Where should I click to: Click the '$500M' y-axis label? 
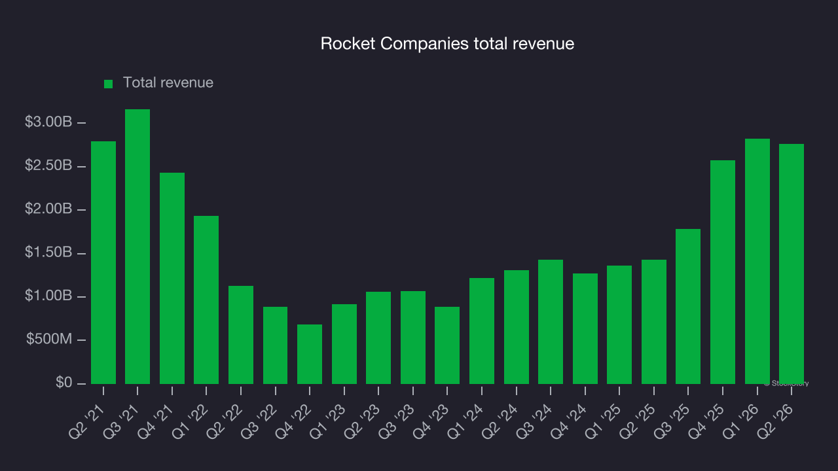tap(49, 340)
